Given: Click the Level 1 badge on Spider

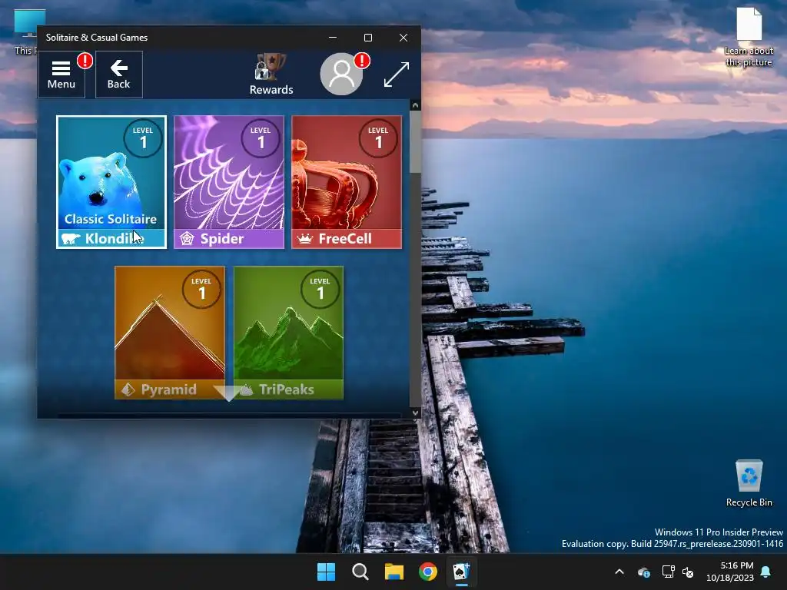Looking at the screenshot, I should point(261,138).
